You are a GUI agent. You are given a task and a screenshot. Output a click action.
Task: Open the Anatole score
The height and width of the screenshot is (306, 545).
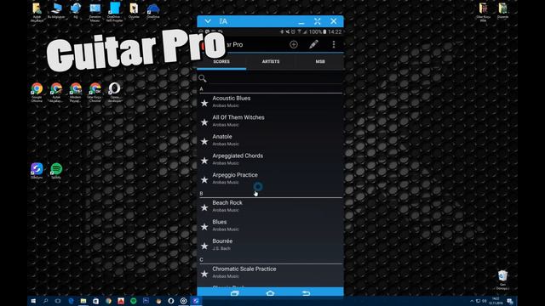click(270, 140)
